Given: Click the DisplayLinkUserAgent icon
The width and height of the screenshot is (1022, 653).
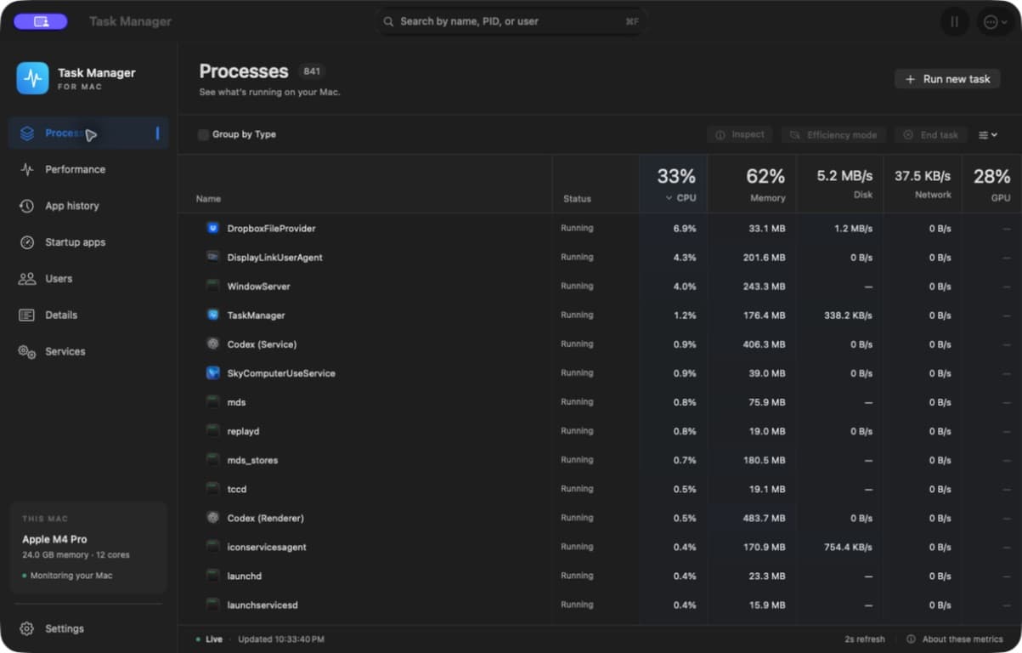Looking at the screenshot, I should [213, 257].
